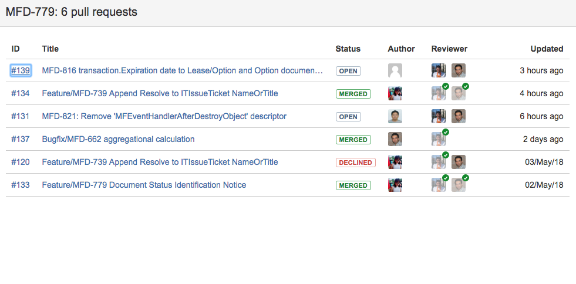Open the MFD-816 transaction.Expiration date pull request title
Screen dimensions: 576x284
(183, 71)
